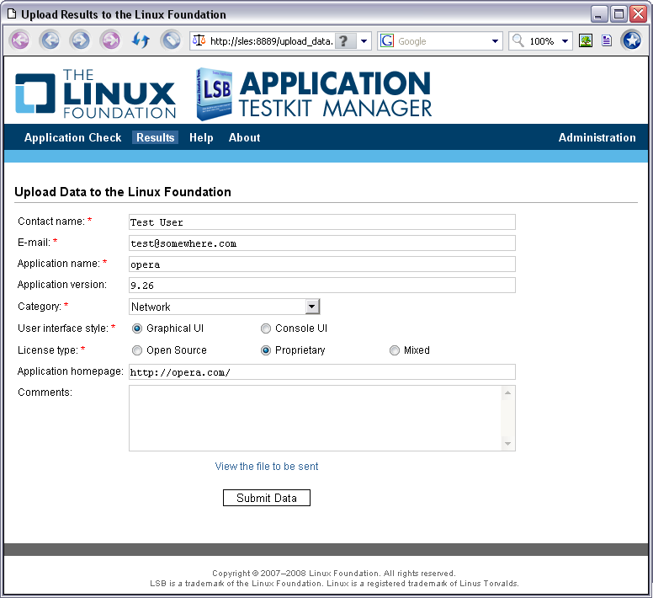Image resolution: width=653 pixels, height=598 pixels.
Task: Click the Comments scrollbar down arrow
Action: 507,444
